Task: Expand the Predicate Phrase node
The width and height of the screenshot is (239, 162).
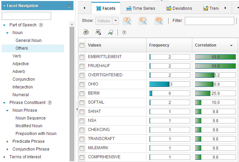Action: click(x=7, y=141)
